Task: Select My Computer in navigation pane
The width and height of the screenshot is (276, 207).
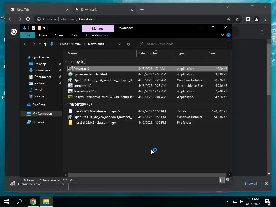Action: click(x=41, y=113)
